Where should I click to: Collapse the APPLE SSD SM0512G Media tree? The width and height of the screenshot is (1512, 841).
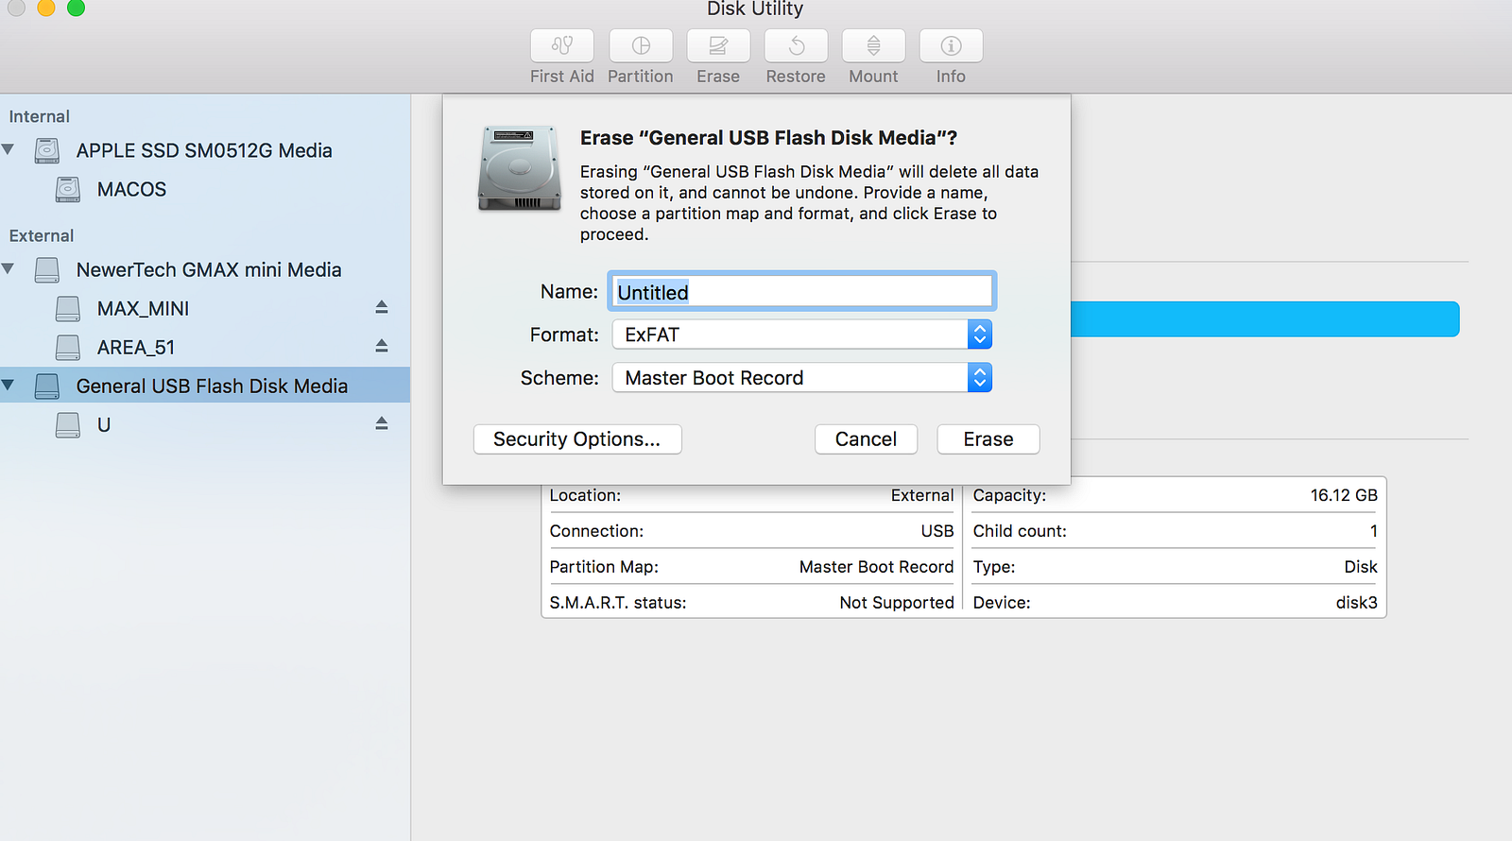click(x=9, y=149)
